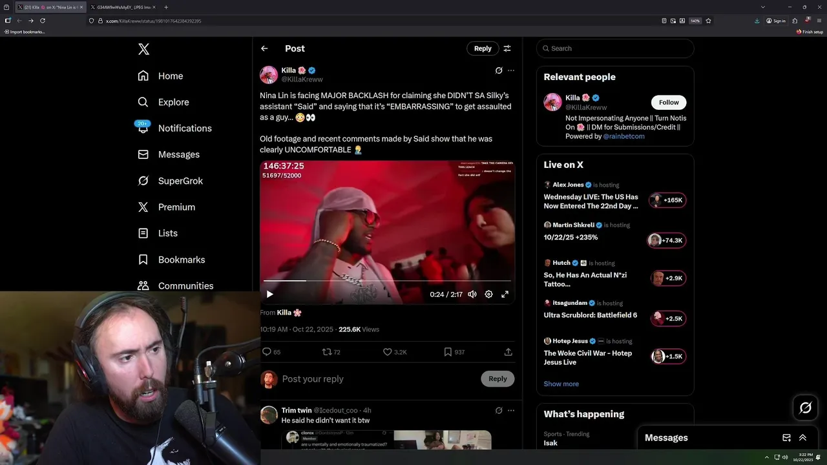Open the @rainbetcom link
The image size is (827, 465).
(623, 136)
